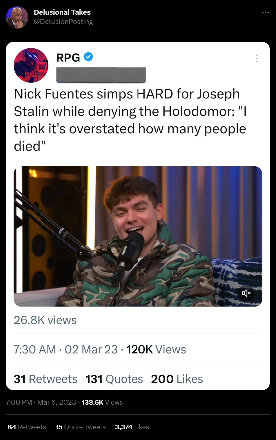The height and width of the screenshot is (440, 276).
Task: View the 15 Quote Tweets list
Action: (x=80, y=427)
